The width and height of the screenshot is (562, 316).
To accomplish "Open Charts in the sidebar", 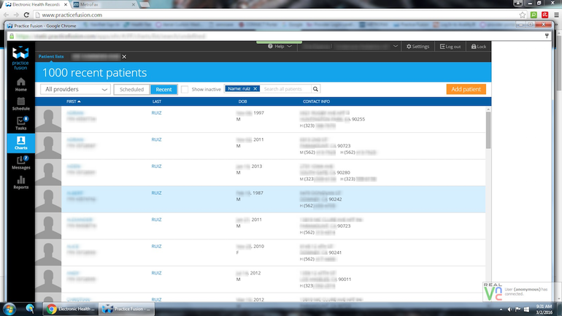I will point(20,143).
